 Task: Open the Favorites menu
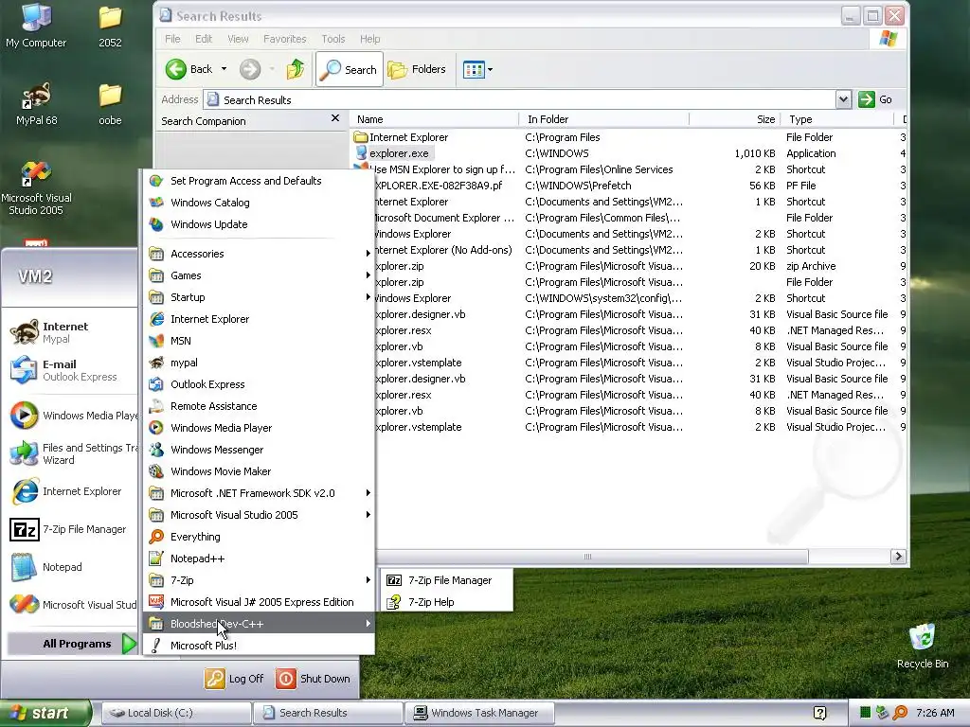(284, 39)
